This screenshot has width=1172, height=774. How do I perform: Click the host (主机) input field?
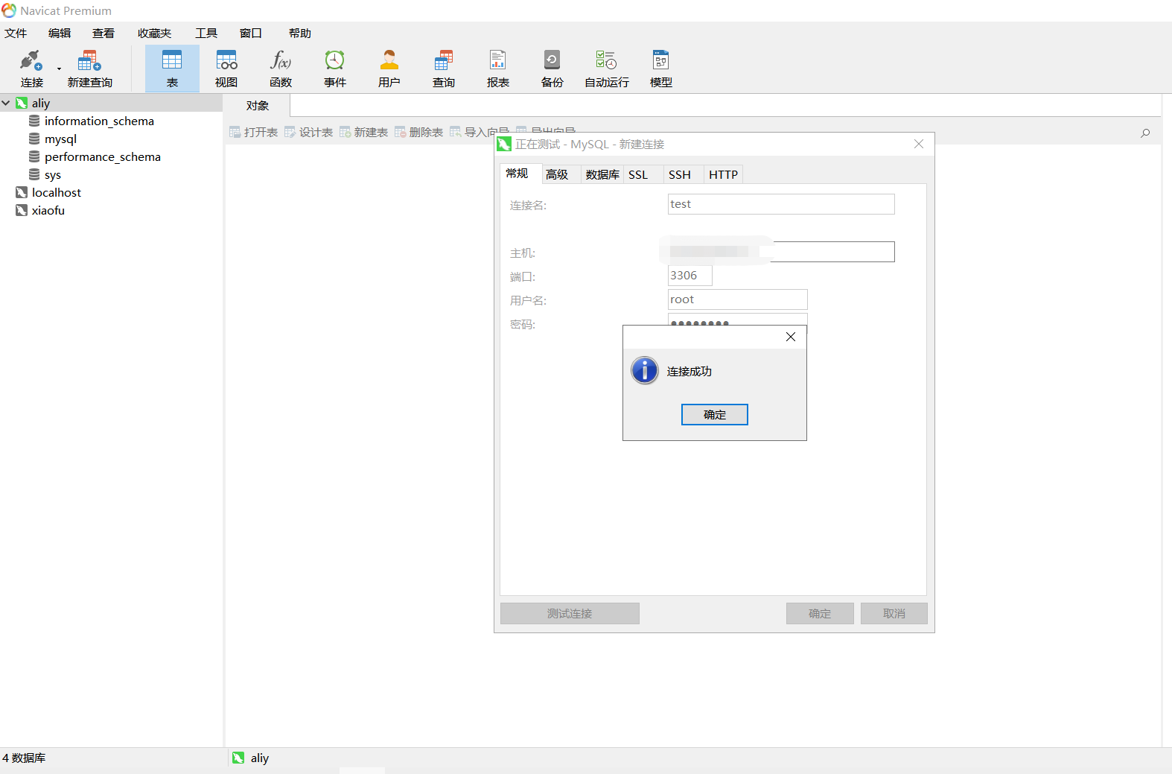(781, 252)
